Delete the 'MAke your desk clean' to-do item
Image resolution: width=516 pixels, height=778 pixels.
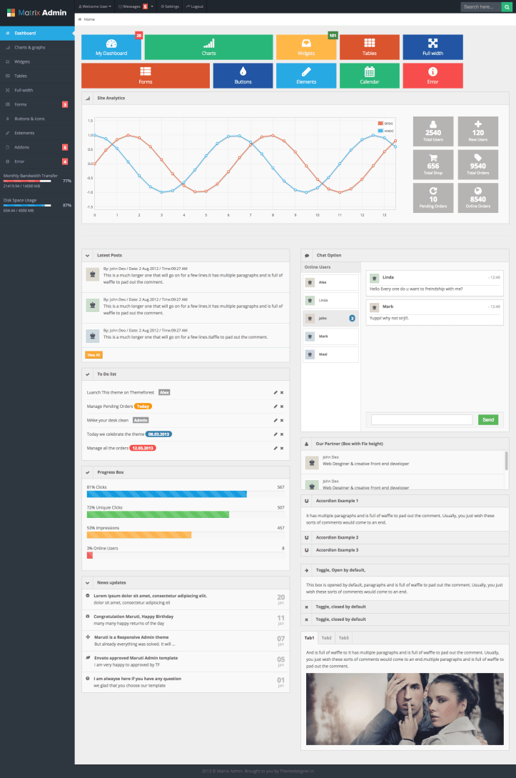(282, 420)
